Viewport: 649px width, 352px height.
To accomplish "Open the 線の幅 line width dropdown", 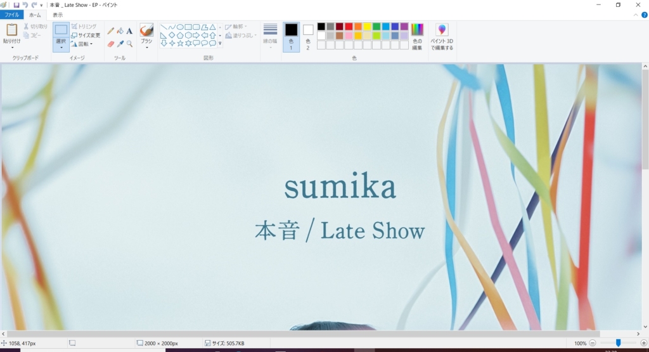I will click(x=270, y=36).
